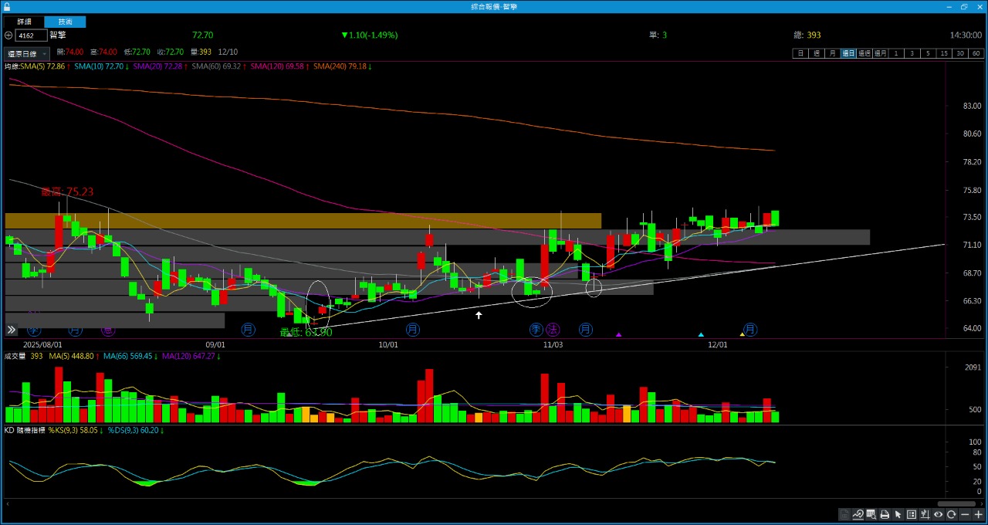Click the refresh chart icon
Image resolution: width=988 pixels, height=525 pixels.
[x=952, y=515]
